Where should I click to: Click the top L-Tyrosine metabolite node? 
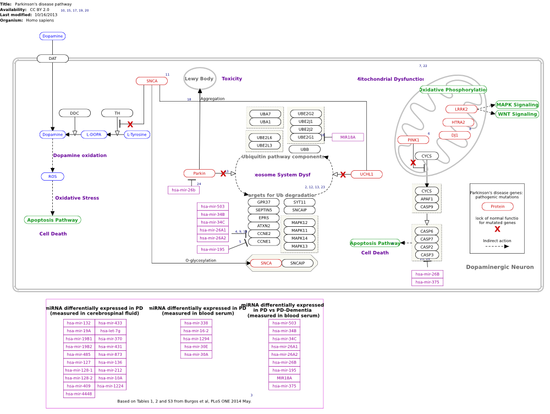tap(137, 135)
